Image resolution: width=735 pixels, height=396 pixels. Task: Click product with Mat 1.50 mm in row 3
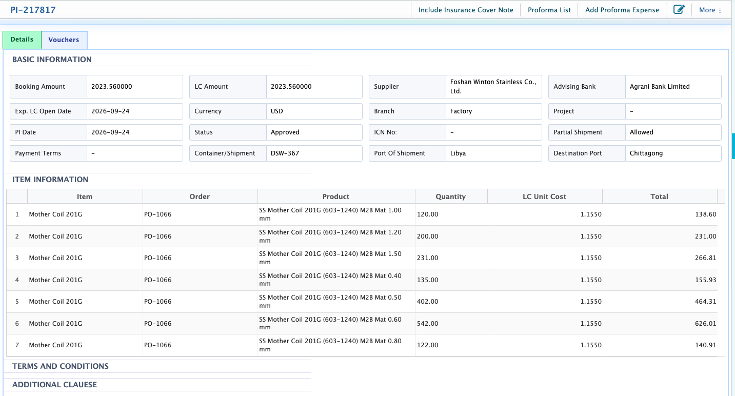coord(330,258)
